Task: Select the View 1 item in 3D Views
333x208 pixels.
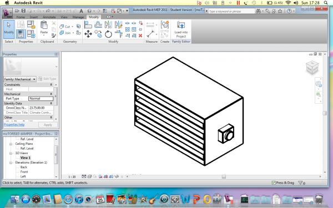Action: [x=26, y=158]
